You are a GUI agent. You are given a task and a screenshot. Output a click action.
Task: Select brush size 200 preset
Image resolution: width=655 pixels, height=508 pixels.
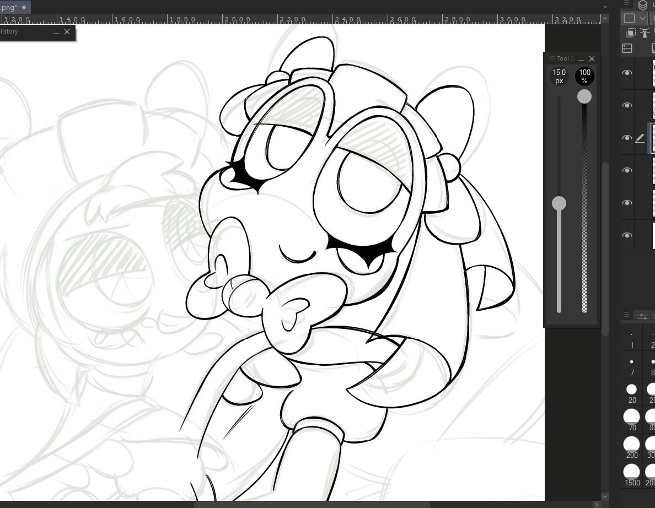click(x=632, y=447)
